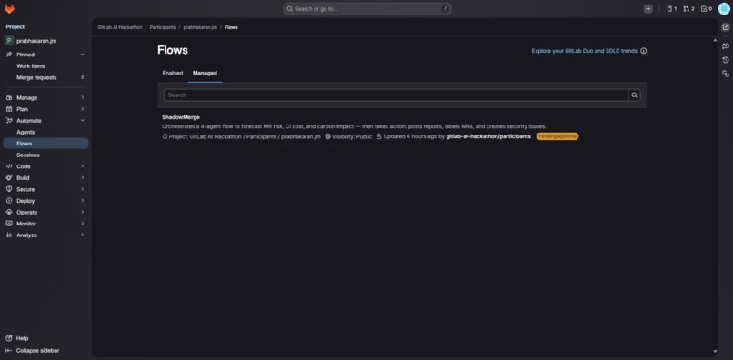Open new Duo chat icon in right rail
733x360 pixels.
coord(726,27)
